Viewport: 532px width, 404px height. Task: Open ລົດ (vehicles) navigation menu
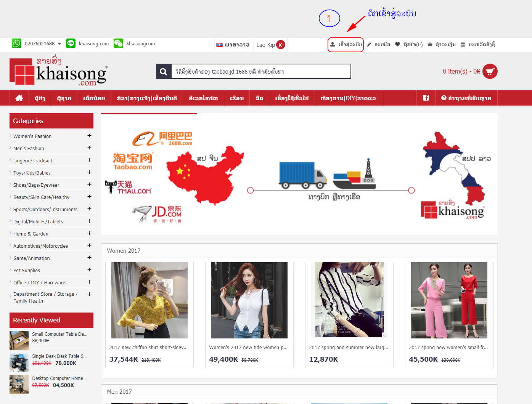click(x=259, y=98)
